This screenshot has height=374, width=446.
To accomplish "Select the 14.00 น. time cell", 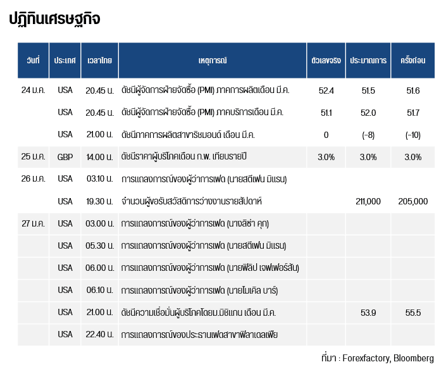I will 100,157.
